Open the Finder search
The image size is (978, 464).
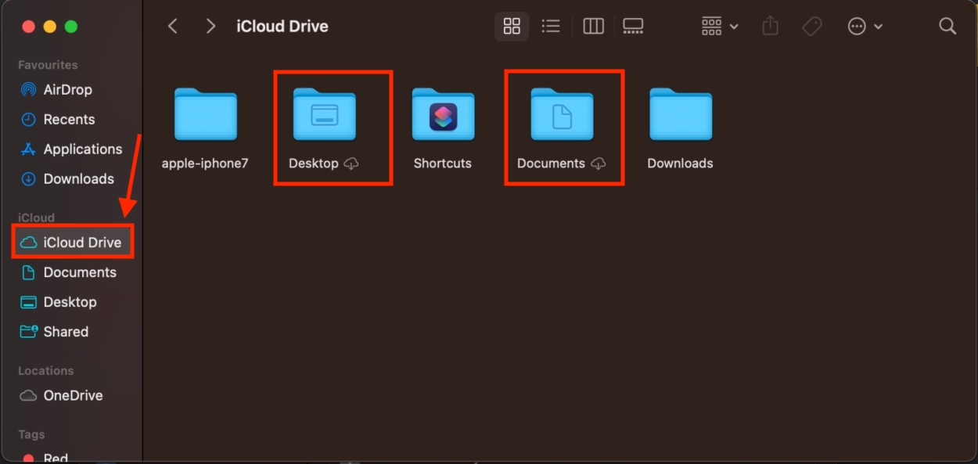click(x=947, y=27)
